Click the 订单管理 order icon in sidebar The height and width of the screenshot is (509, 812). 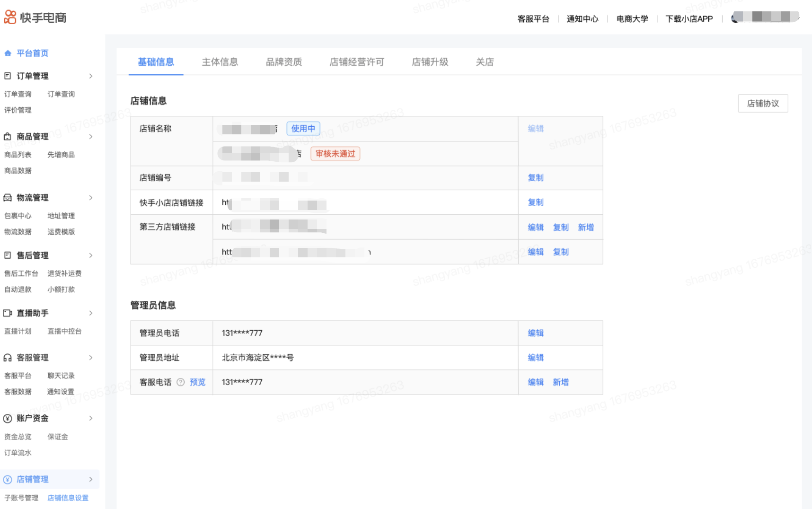tap(8, 76)
